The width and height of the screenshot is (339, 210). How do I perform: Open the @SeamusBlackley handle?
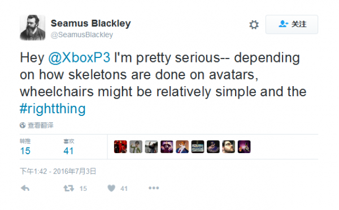point(82,35)
